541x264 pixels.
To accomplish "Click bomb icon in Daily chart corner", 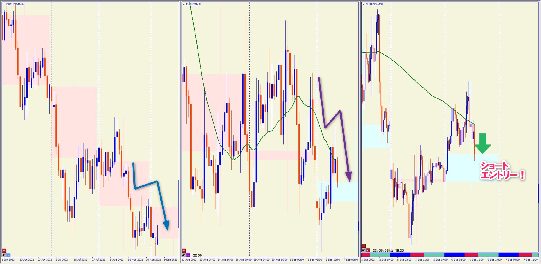I will 4,255.
